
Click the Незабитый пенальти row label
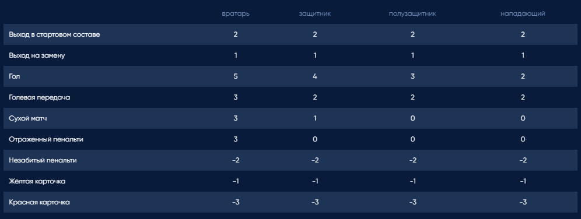[43, 160]
